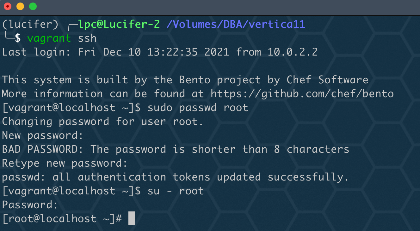
Task: Click the 'su - root' command text
Action: click(x=176, y=191)
